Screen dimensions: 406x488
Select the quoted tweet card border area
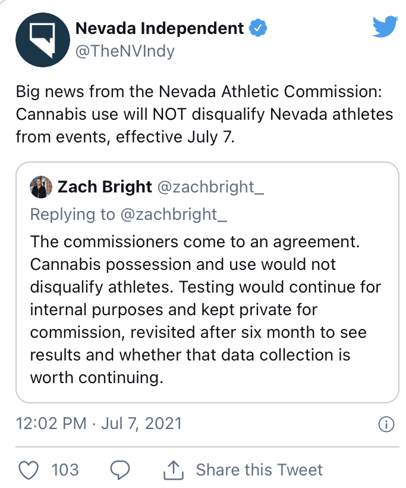207,282
